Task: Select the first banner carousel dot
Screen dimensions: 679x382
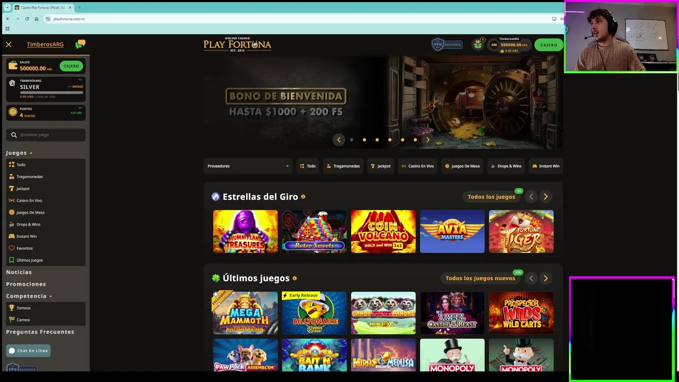Action: click(x=351, y=140)
